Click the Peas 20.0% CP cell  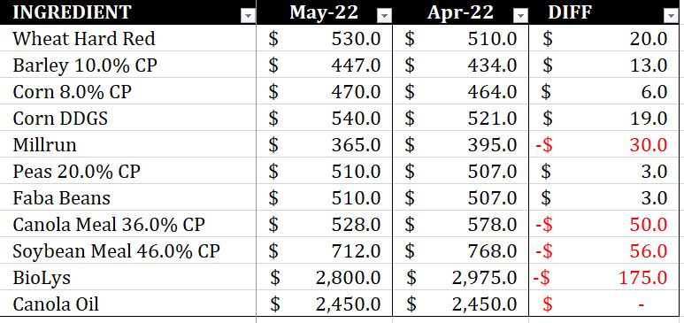point(127,171)
